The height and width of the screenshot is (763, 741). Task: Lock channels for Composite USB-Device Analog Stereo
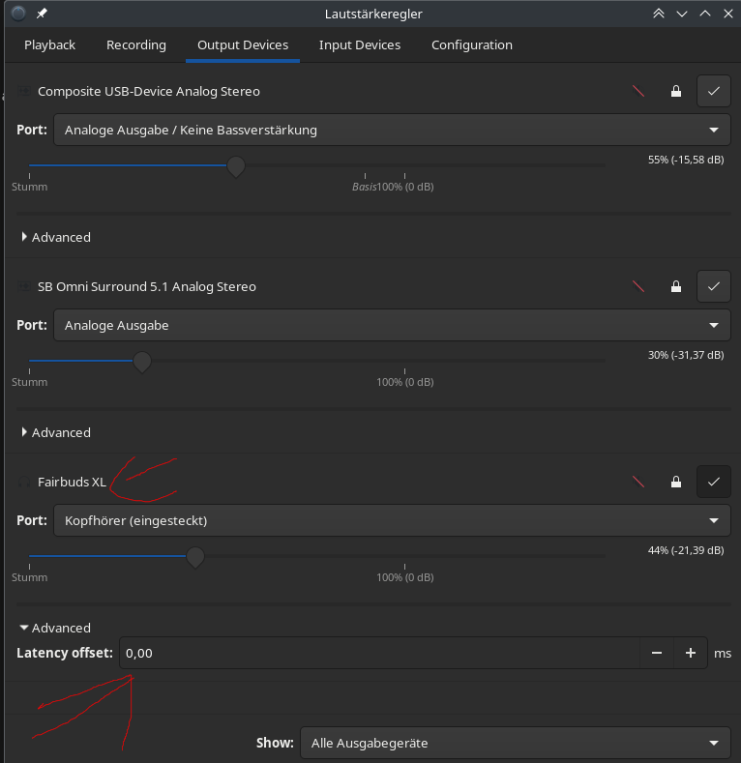coord(676,91)
